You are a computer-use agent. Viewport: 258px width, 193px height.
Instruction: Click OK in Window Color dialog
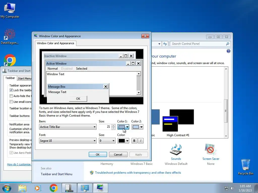click(x=98, y=155)
